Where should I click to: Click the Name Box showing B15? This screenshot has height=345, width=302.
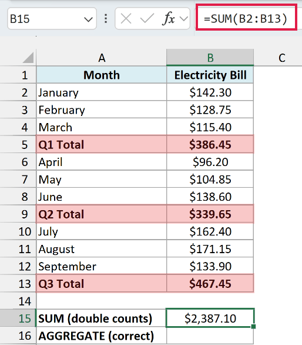pyautogui.click(x=52, y=18)
